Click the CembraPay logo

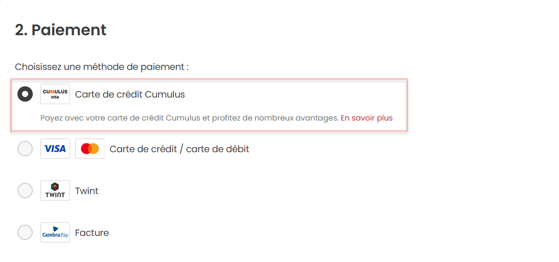(55, 232)
